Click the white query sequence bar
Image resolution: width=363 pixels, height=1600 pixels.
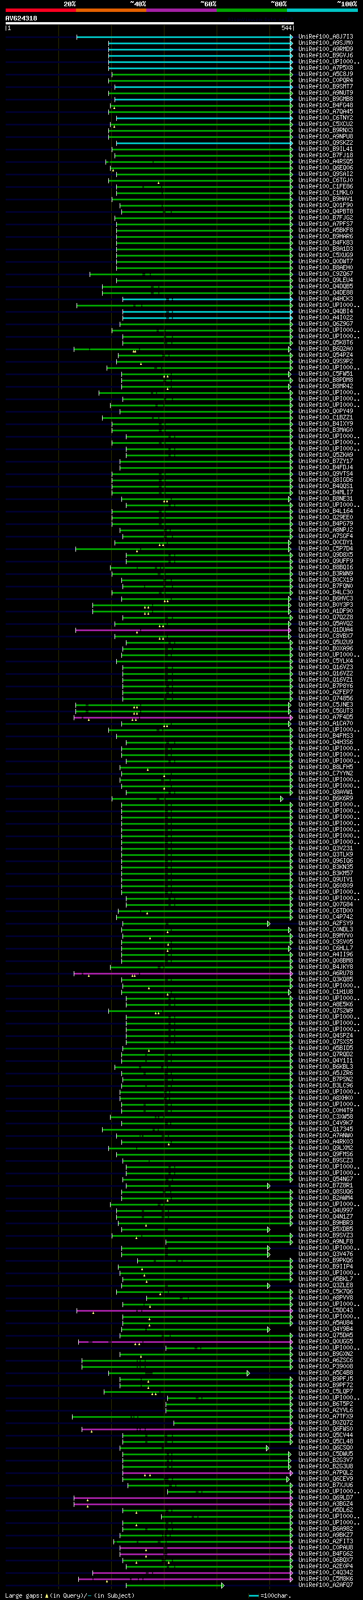(x=149, y=23)
